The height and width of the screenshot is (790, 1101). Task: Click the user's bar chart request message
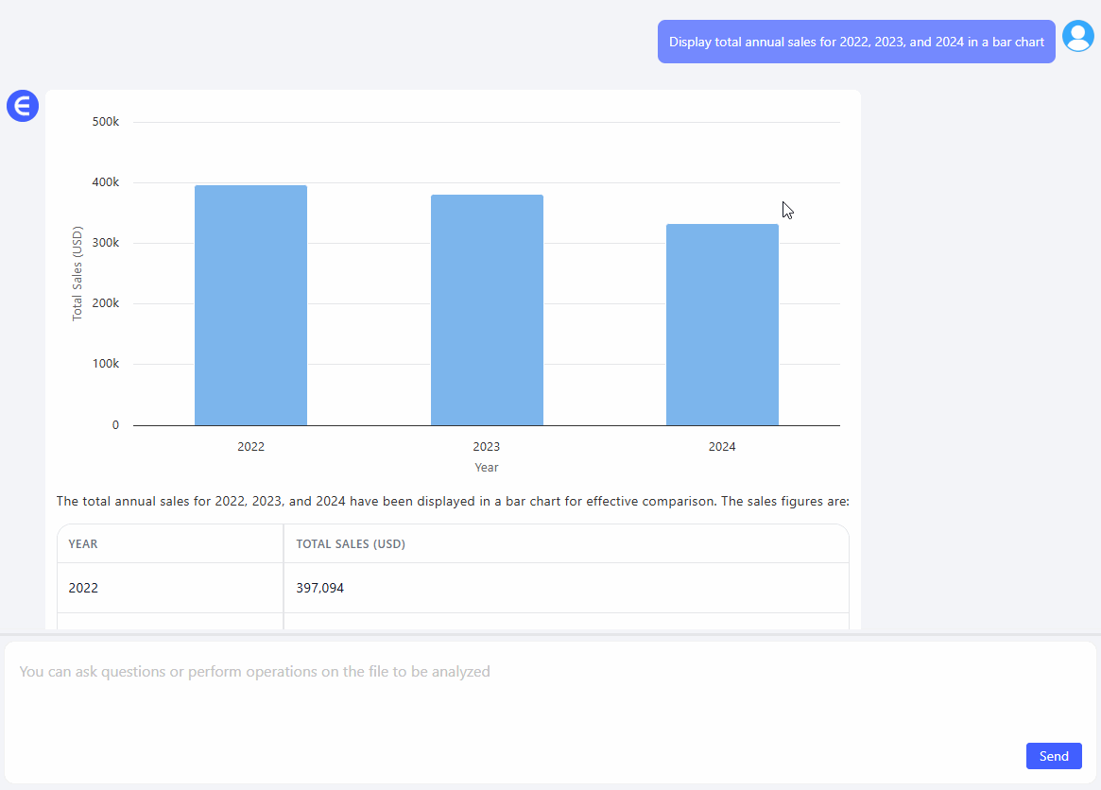[856, 42]
